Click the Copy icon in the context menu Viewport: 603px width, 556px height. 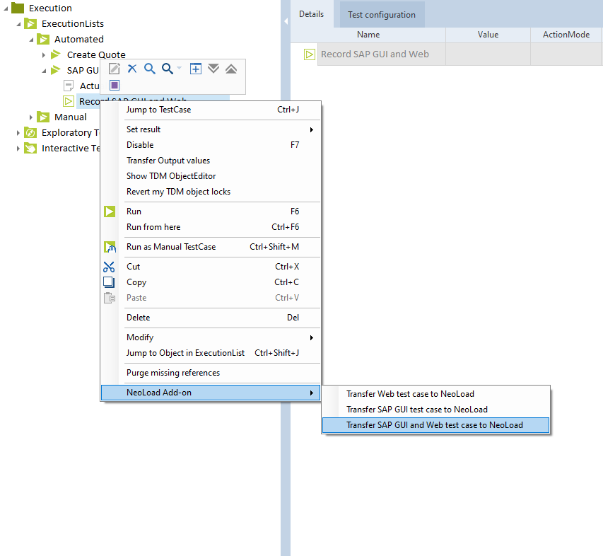point(110,282)
